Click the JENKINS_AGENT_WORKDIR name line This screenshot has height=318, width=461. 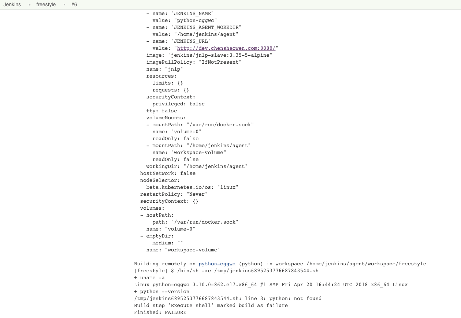[x=194, y=27]
